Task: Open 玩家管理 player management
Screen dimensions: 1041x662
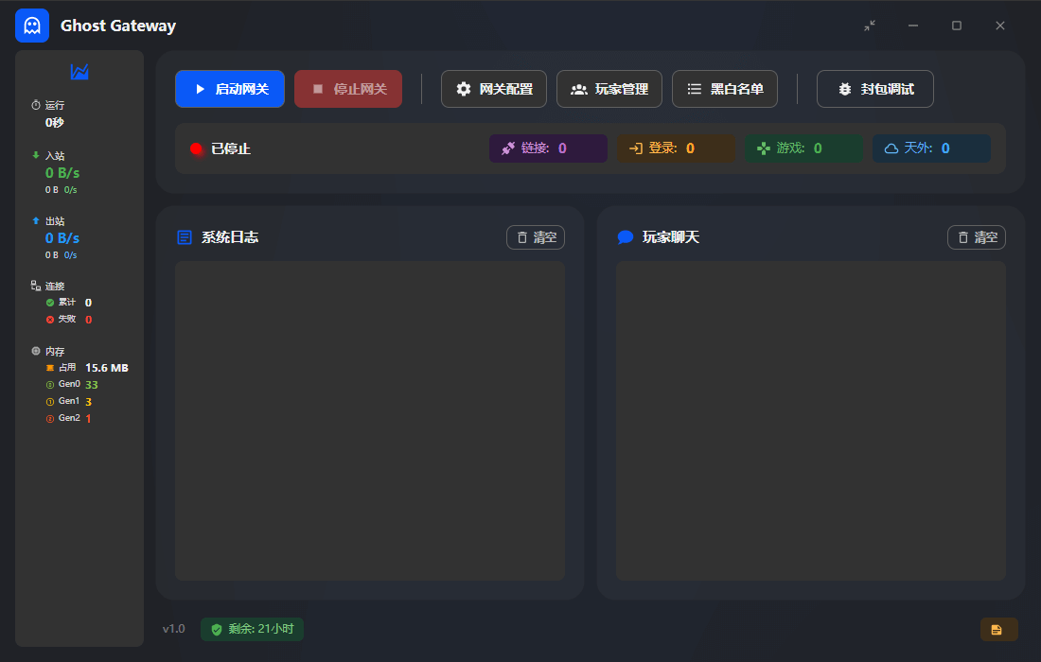Action: pyautogui.click(x=609, y=89)
